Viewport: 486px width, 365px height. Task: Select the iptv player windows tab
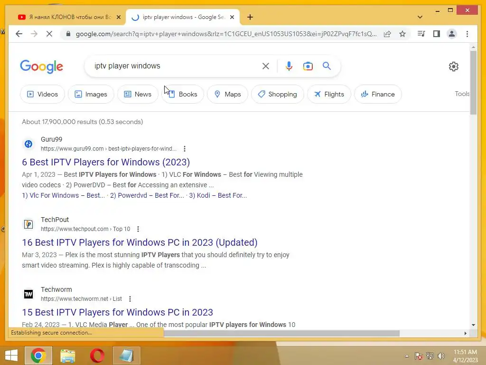point(183,17)
